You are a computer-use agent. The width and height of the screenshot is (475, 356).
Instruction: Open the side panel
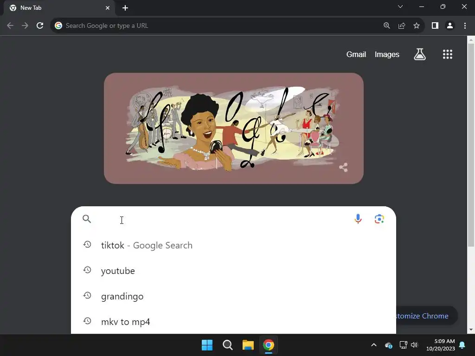click(435, 26)
